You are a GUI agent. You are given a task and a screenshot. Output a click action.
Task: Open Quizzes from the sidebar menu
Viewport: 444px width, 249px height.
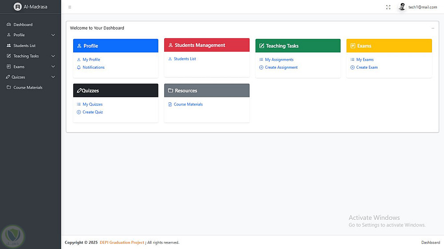(x=19, y=77)
